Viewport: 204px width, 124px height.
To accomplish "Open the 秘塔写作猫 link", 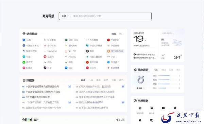I will (31, 51).
